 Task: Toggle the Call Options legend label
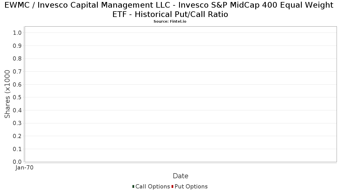152,186
